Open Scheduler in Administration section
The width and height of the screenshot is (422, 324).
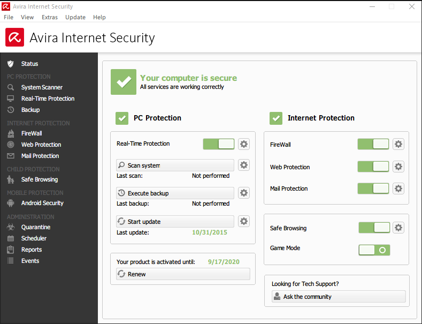pos(34,238)
